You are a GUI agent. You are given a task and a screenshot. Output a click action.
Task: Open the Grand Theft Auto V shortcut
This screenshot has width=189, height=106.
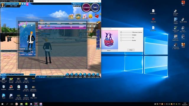(x=176, y=29)
